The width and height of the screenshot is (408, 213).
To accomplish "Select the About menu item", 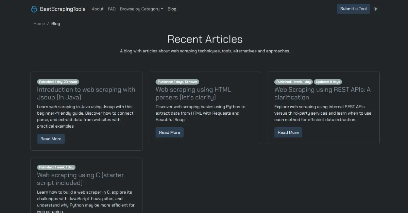I will coord(98,9).
